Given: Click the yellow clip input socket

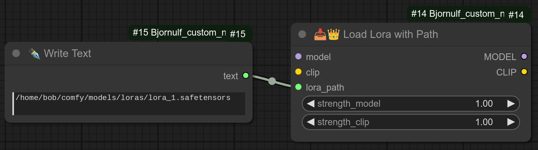Looking at the screenshot, I should tap(298, 72).
